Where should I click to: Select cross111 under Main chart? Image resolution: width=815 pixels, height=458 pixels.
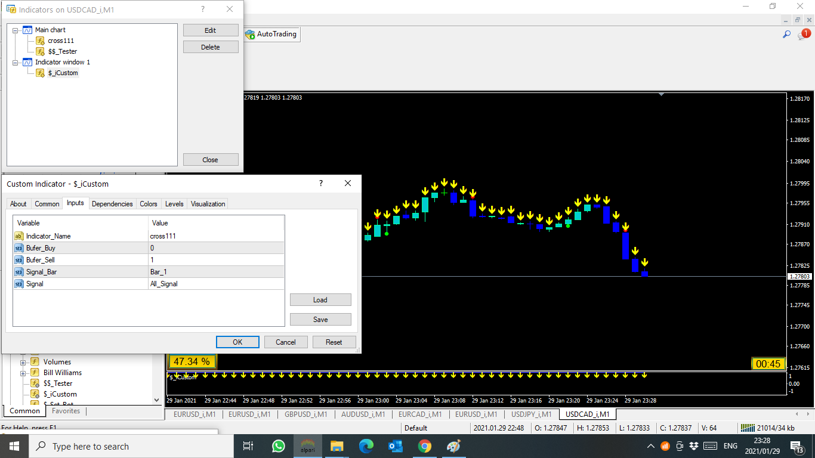[x=61, y=41]
